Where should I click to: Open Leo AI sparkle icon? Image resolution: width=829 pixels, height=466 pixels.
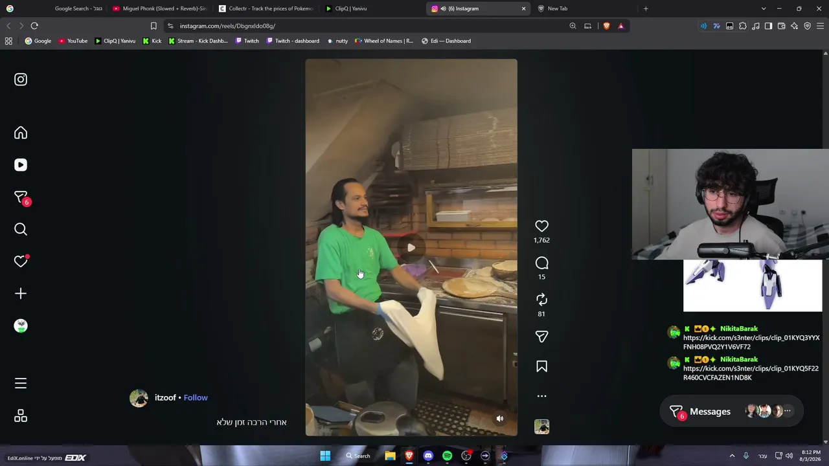(795, 26)
